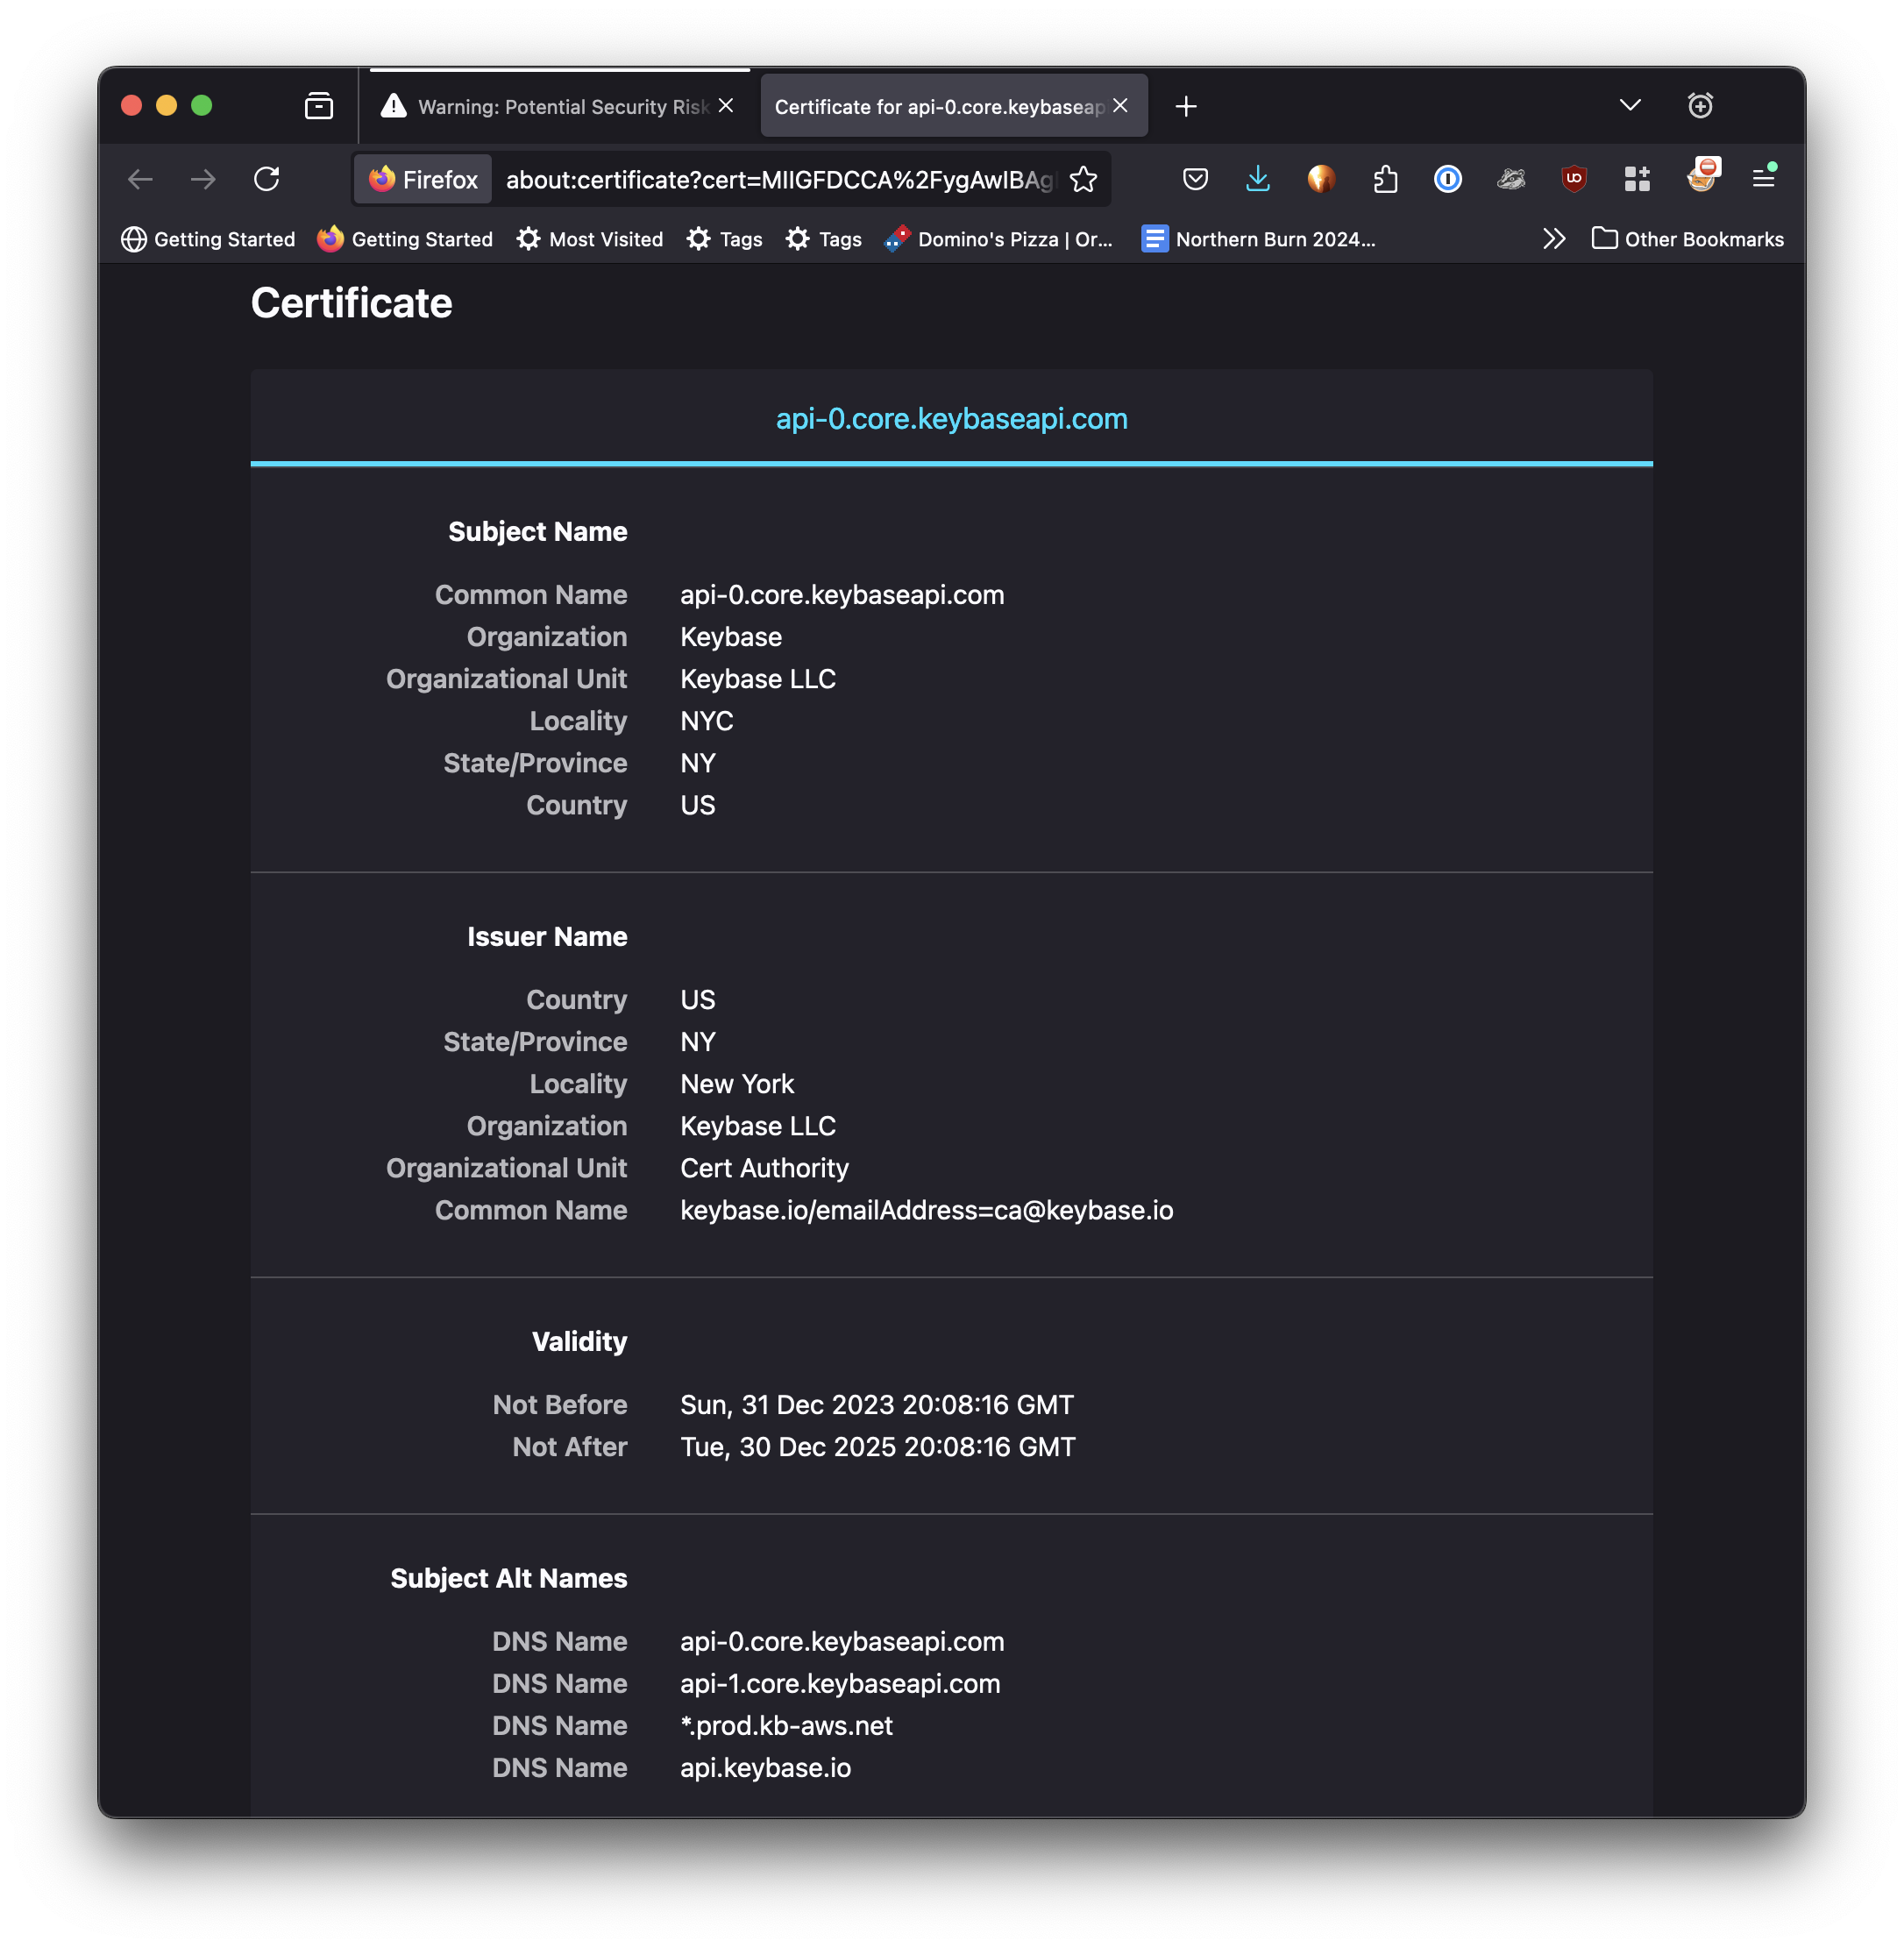Screen dimensions: 1904x1948
Task: Open the uBlock Origin shield icon
Action: 1574,179
